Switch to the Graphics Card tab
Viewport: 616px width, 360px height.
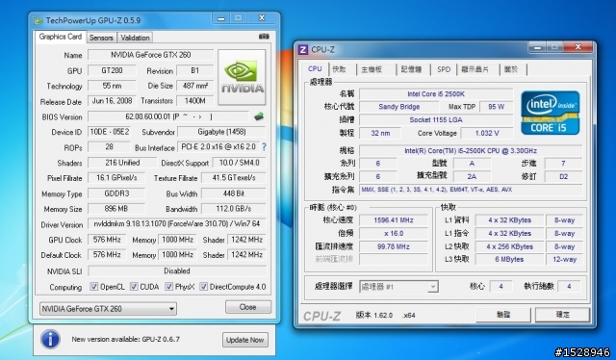tap(60, 37)
